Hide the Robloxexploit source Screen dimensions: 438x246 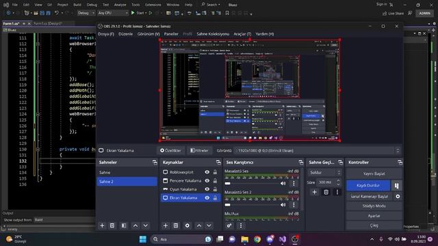207,172
